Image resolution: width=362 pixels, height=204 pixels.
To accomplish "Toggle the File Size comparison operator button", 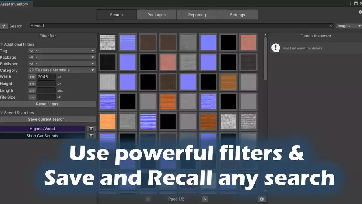I will [x=32, y=97].
